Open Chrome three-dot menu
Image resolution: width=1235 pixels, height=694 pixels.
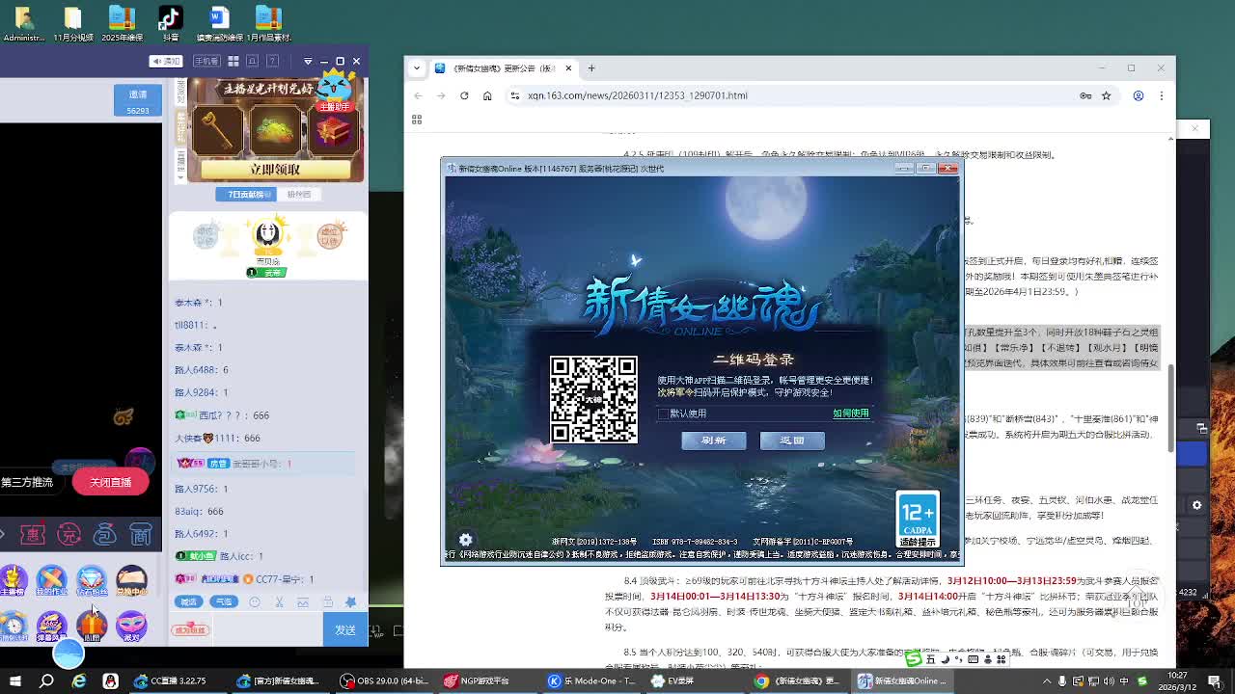1161,95
